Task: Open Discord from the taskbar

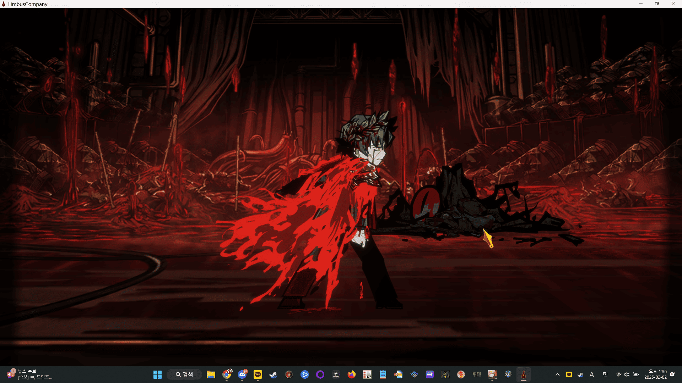Action: [x=242, y=374]
